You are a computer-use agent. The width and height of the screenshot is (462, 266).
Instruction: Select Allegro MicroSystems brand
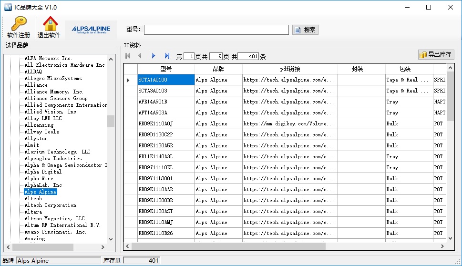(x=53, y=78)
